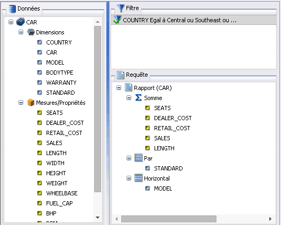Click the grid icon next to Par

coord(138,158)
